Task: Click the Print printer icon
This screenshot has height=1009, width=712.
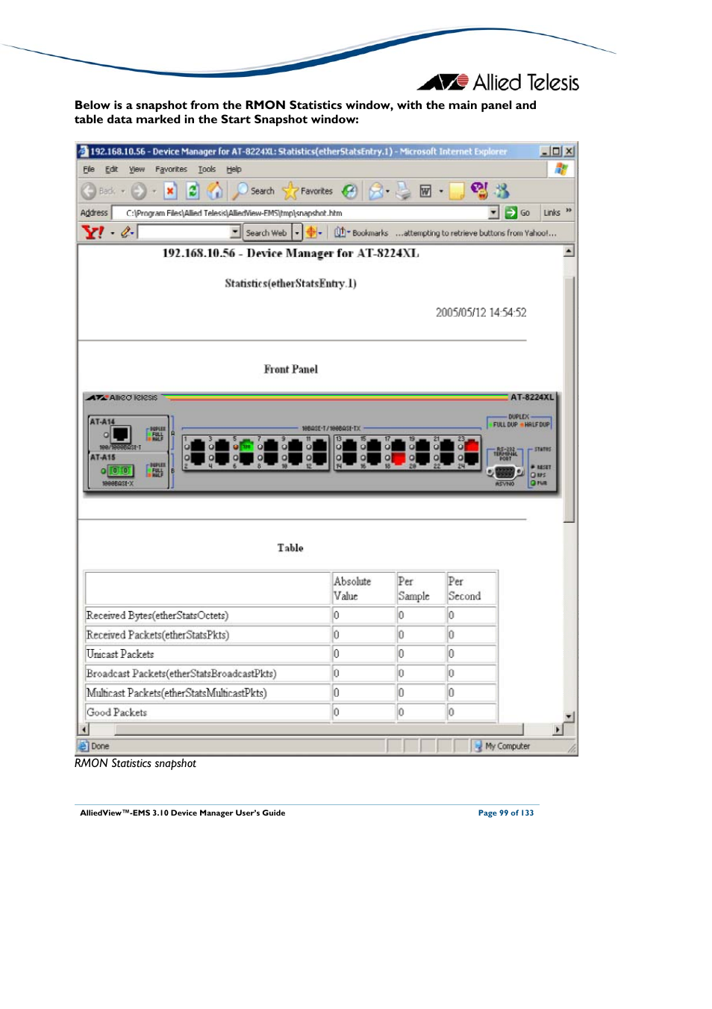Action: pyautogui.click(x=403, y=191)
